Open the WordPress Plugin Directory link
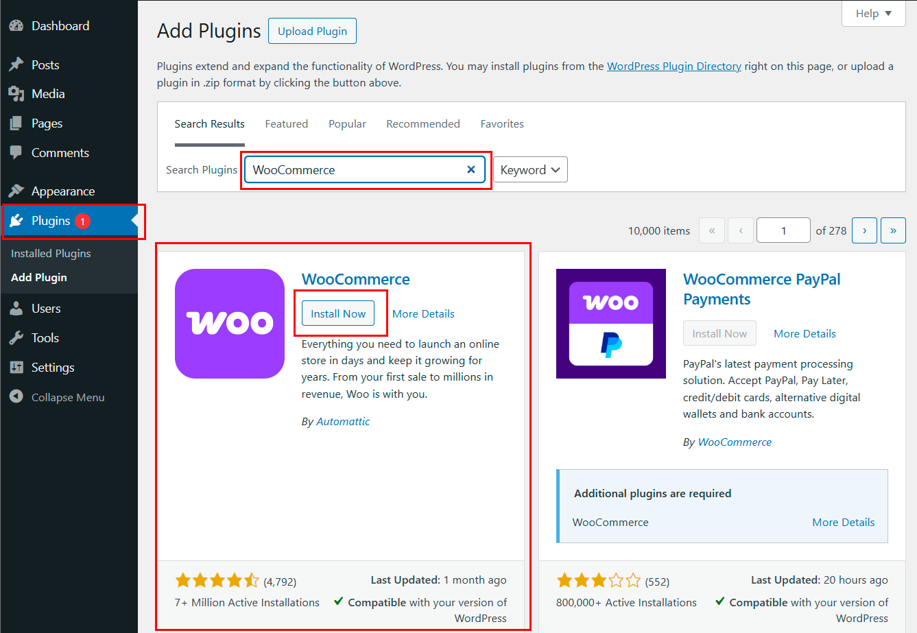This screenshot has width=917, height=633. click(674, 67)
